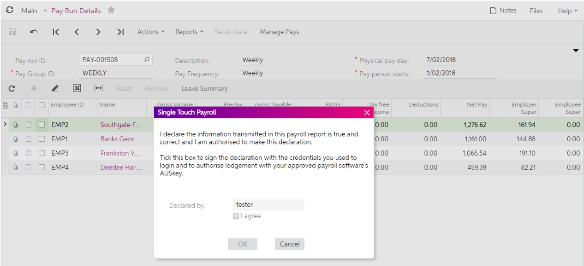Select the EMP1 row checkbox

point(42,139)
